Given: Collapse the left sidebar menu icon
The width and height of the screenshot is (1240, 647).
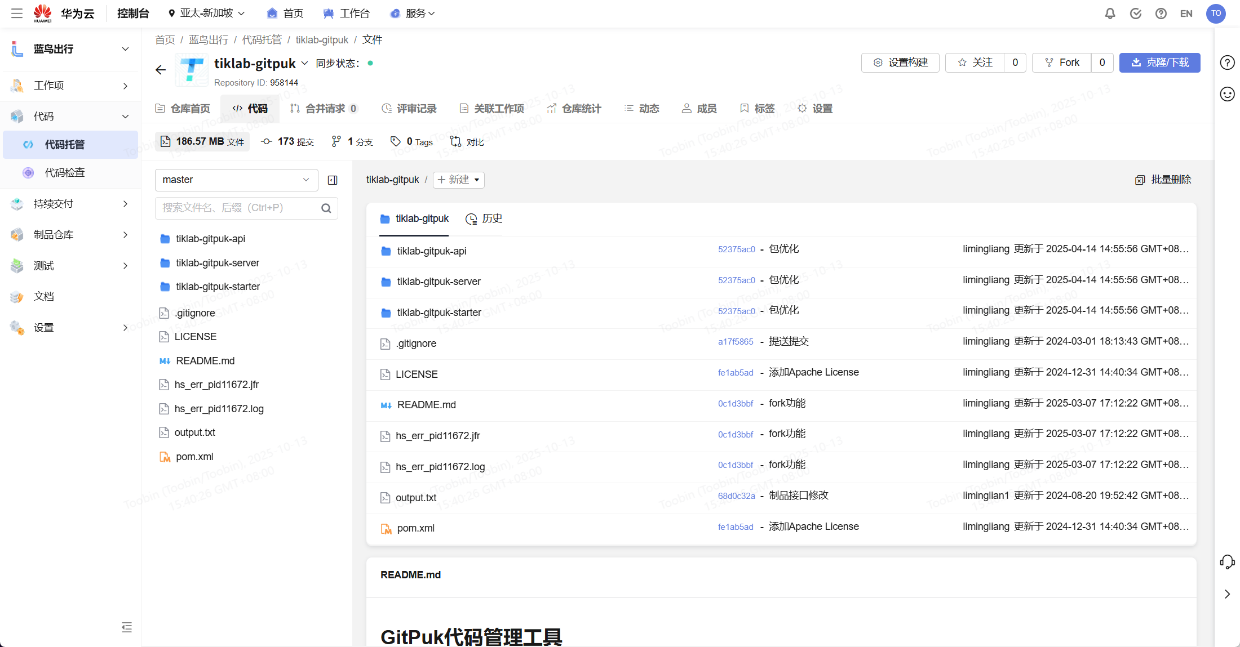Looking at the screenshot, I should [127, 627].
